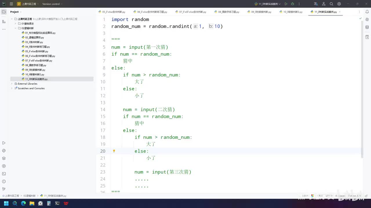The height and width of the screenshot is (208, 371).
Task: Switch to tab 05_if else条件判断.py
Action: tap(112, 12)
